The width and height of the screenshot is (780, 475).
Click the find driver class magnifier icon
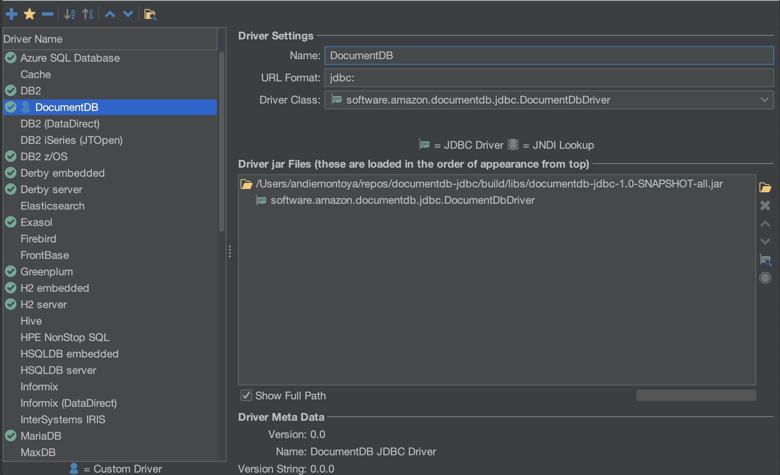pyautogui.click(x=765, y=260)
